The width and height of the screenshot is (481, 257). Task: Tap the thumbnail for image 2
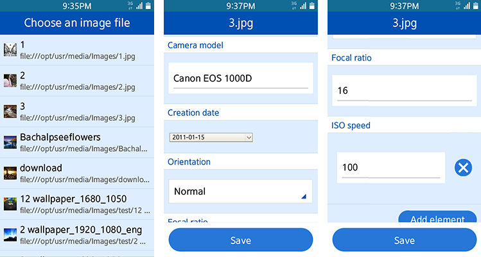click(10, 80)
